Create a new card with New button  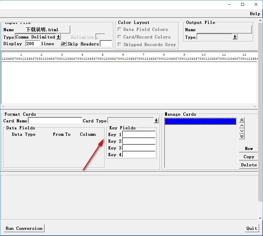coord(248,149)
